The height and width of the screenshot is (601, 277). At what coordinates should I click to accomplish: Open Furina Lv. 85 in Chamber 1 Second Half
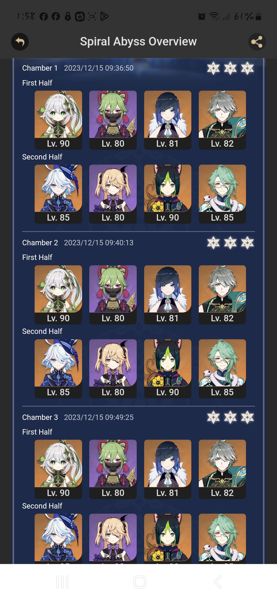pos(58,194)
